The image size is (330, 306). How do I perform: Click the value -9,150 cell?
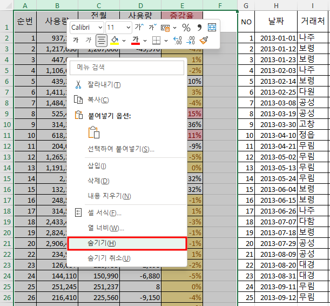[x=140, y=297]
